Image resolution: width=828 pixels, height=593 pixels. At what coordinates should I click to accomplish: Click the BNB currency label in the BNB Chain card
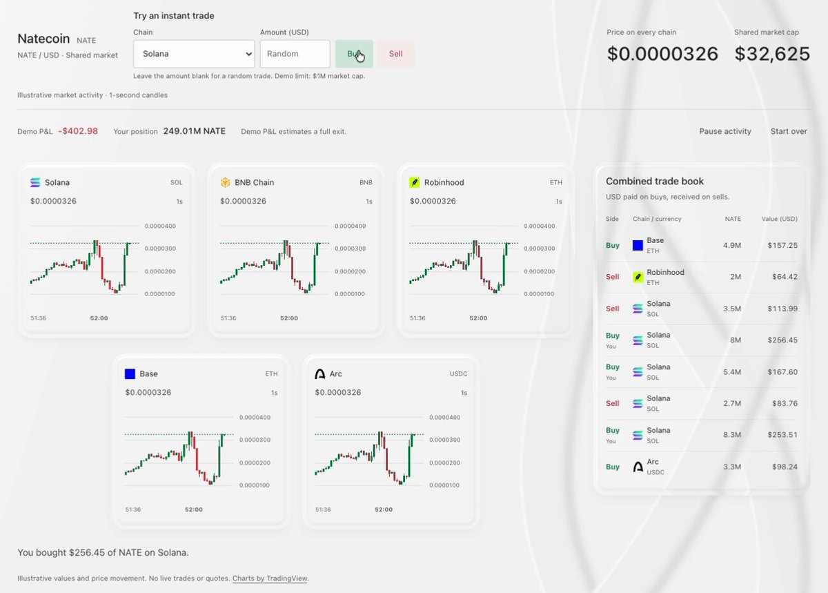click(x=366, y=183)
